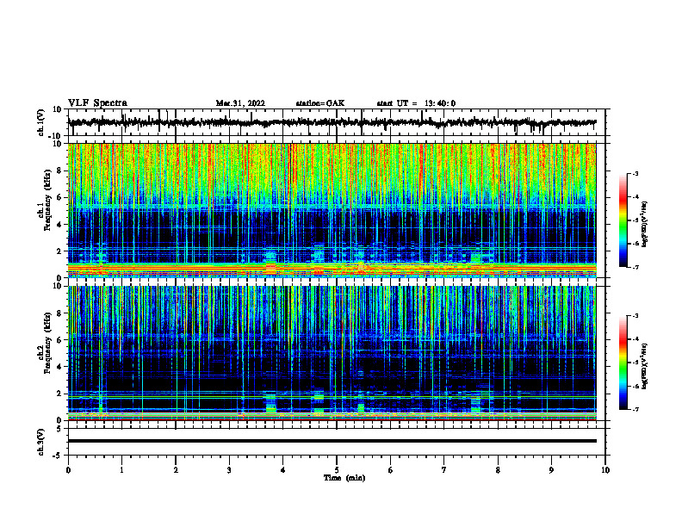This screenshot has width=682, height=527.
Task: Click the "ch.1(V)" waveform axis label
Action: point(40,122)
